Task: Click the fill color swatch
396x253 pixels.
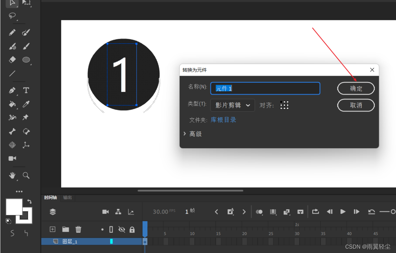Action: [14, 207]
